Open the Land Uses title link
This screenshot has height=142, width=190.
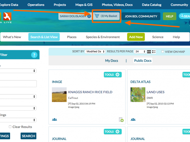[156, 92]
